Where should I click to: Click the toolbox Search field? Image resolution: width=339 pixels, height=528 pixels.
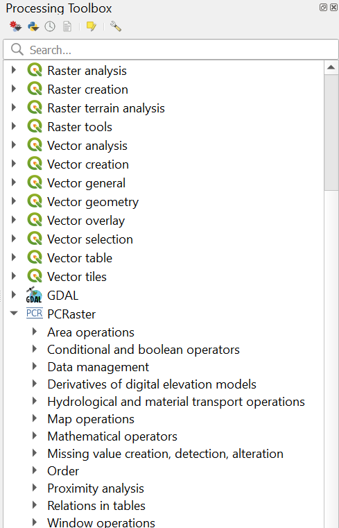(171, 50)
